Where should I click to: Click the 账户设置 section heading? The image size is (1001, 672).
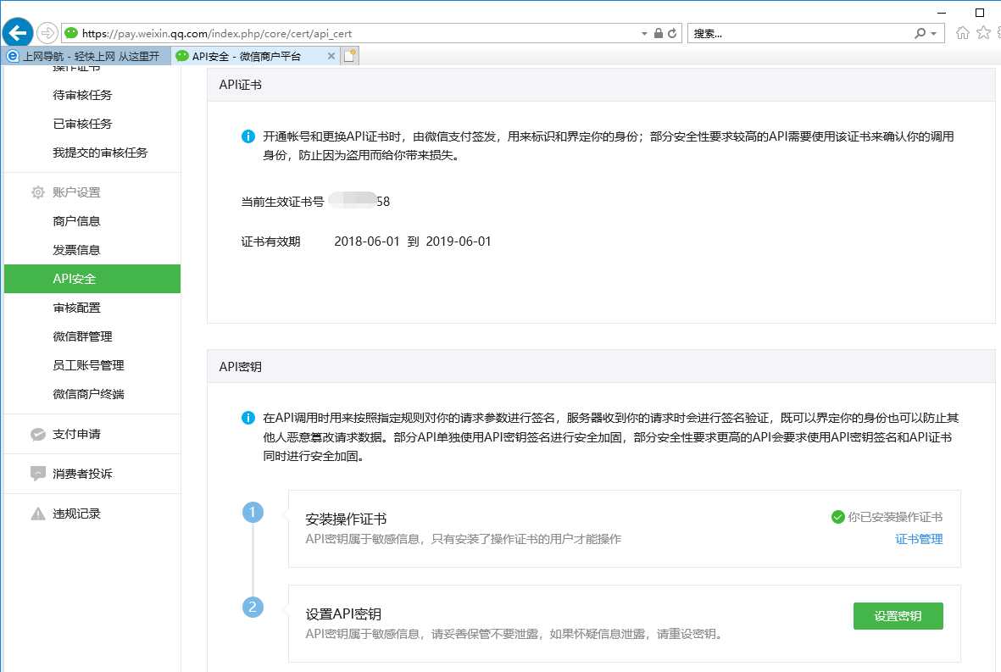click(x=76, y=192)
